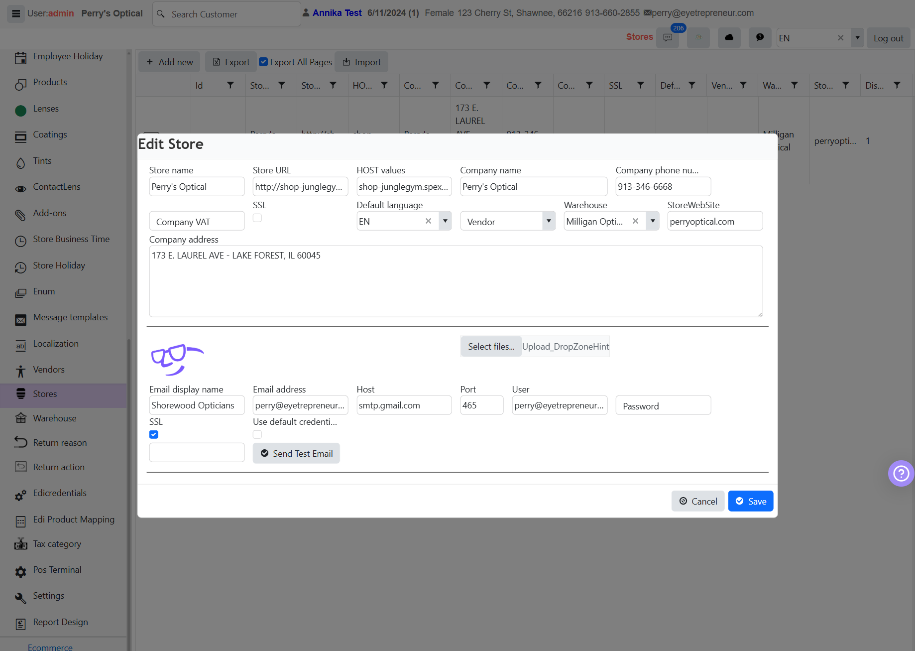The width and height of the screenshot is (915, 651).
Task: Open the Settings wrench icon
Action: click(20, 597)
